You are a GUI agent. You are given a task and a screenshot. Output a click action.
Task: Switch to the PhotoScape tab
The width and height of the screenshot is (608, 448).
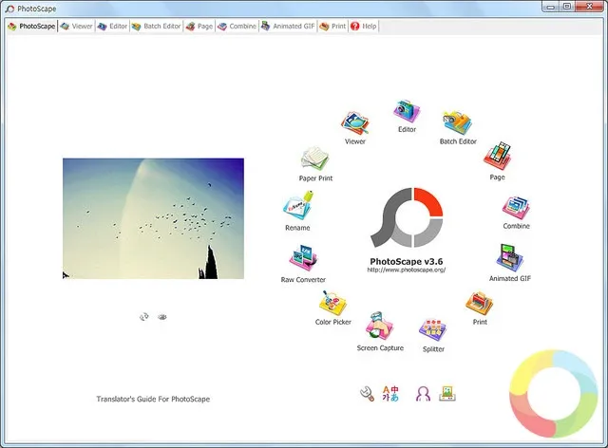pos(31,27)
